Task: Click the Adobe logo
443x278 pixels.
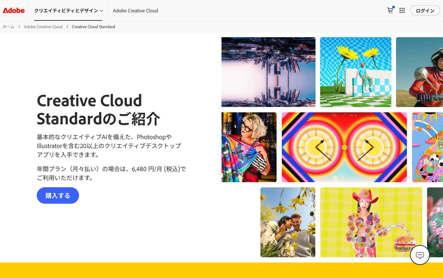Action: point(14,10)
